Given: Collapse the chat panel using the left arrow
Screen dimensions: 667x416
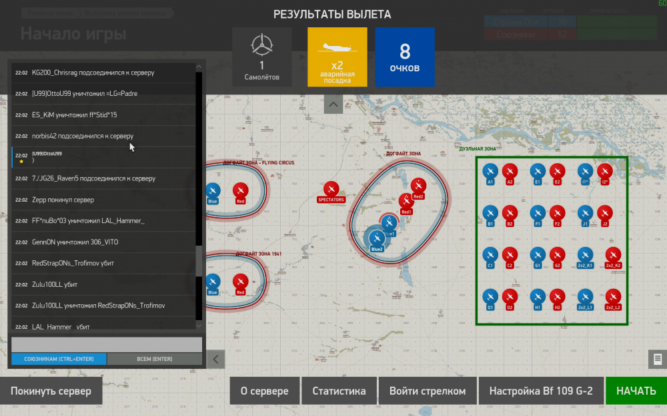Looking at the screenshot, I should coord(215,359).
